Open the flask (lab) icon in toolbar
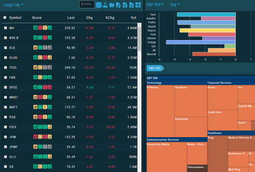The image size is (255, 172). (105, 5)
